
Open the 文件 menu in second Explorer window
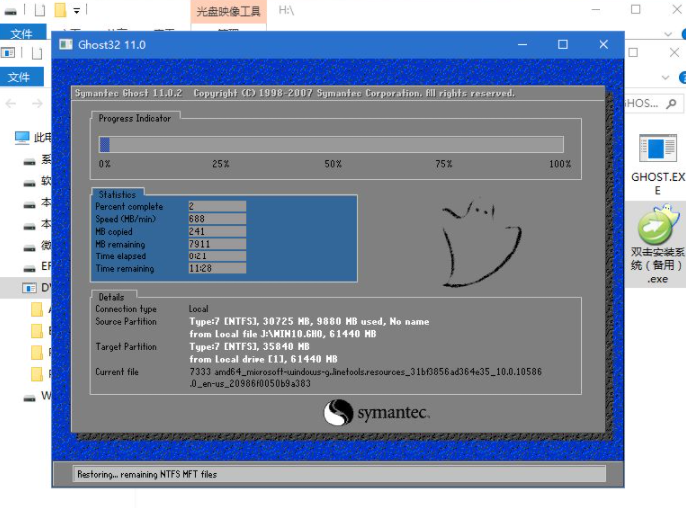pos(19,77)
